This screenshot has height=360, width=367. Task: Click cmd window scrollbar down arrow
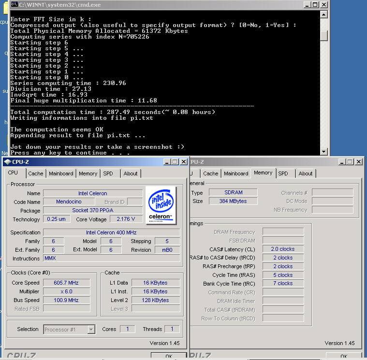point(323,152)
